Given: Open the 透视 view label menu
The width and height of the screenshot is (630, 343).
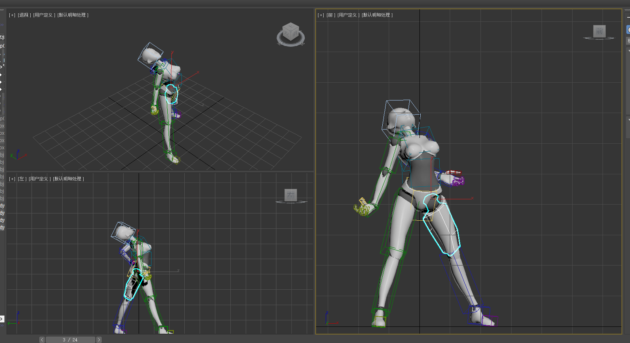Looking at the screenshot, I should [24, 15].
